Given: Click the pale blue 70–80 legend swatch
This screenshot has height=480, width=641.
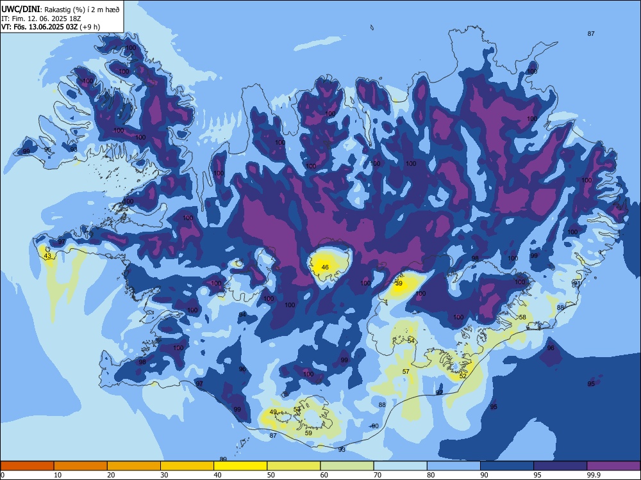Looking at the screenshot, I should pyautogui.click(x=400, y=466).
